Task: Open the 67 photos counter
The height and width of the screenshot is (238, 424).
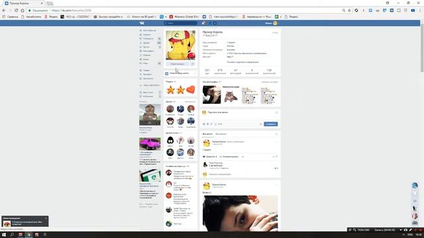Action: pos(236,71)
